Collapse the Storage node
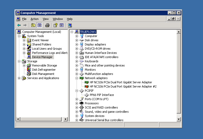 [19, 61]
